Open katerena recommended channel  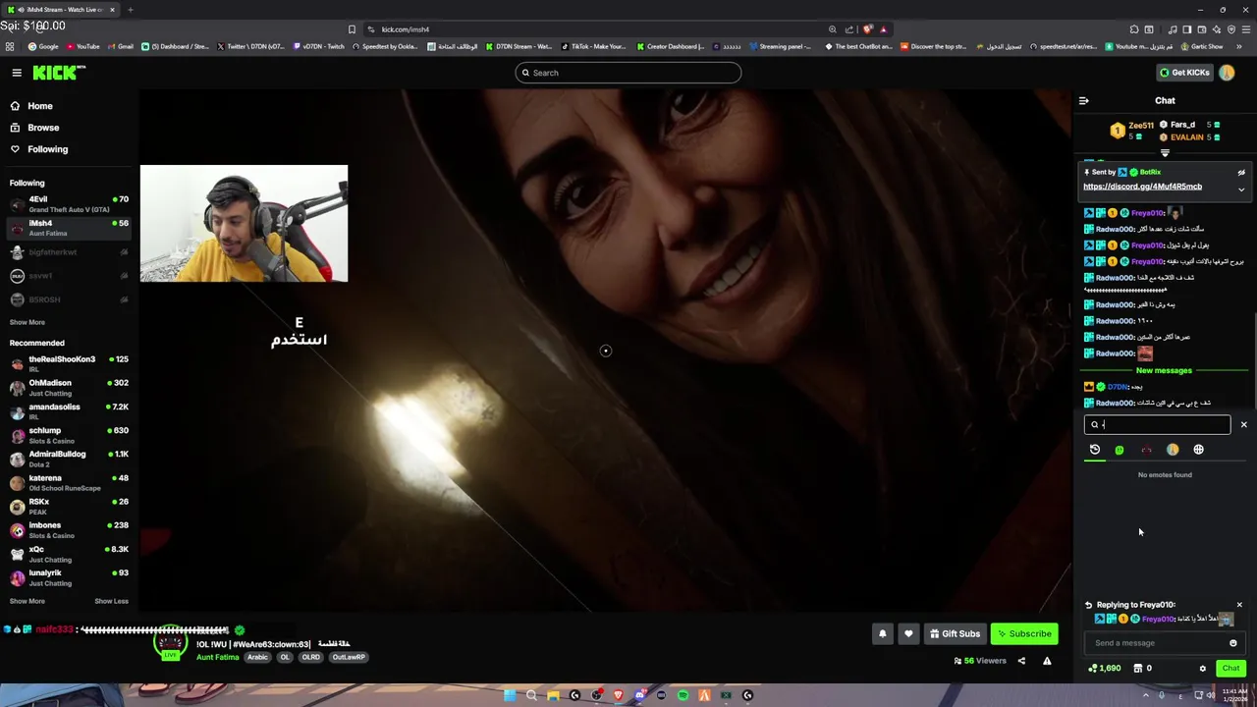click(x=69, y=482)
